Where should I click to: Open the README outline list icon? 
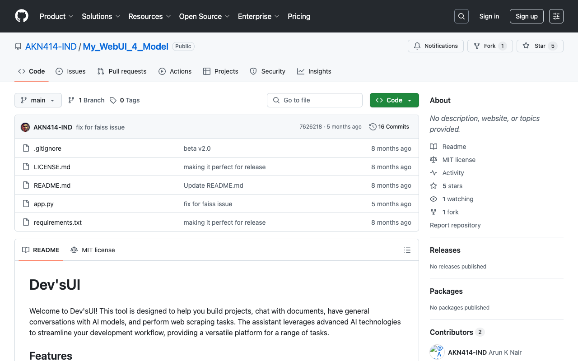[x=407, y=250]
